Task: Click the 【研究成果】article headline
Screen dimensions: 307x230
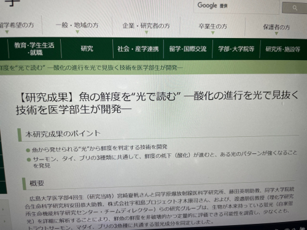Action: 157,102
